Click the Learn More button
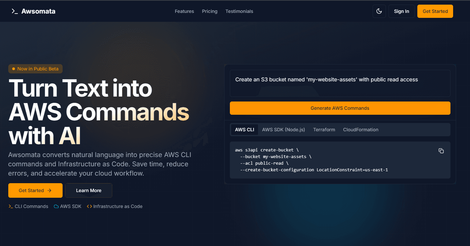470x246 pixels. coord(88,190)
